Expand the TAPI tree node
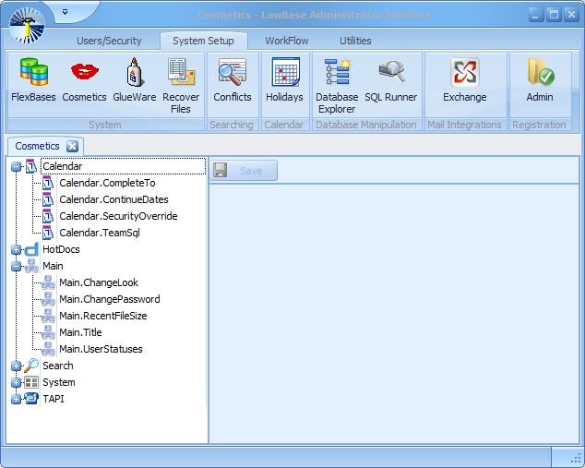This screenshot has height=468, width=585. [16, 399]
